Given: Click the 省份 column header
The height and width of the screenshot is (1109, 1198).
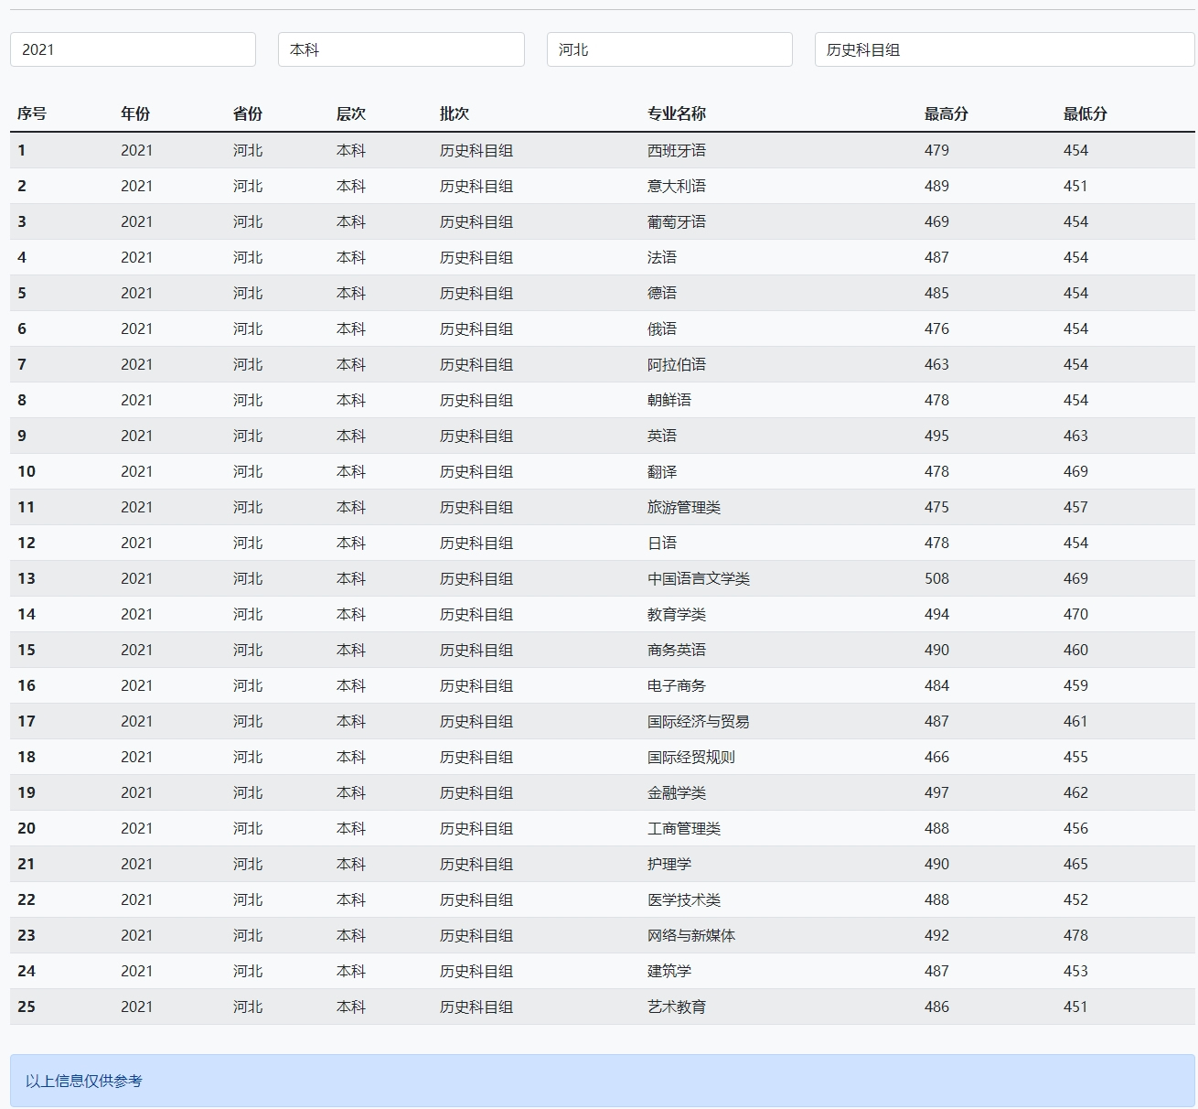Looking at the screenshot, I should [248, 113].
